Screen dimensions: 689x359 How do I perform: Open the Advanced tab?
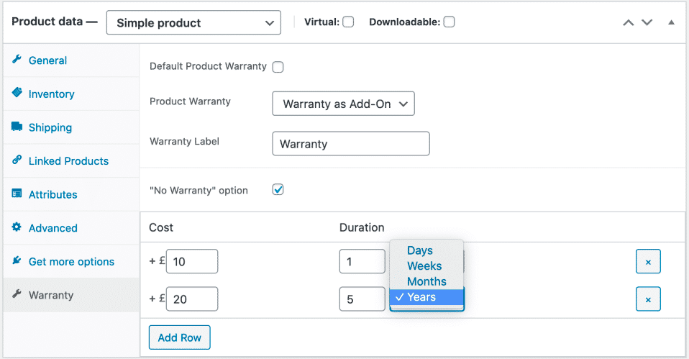click(x=71, y=228)
